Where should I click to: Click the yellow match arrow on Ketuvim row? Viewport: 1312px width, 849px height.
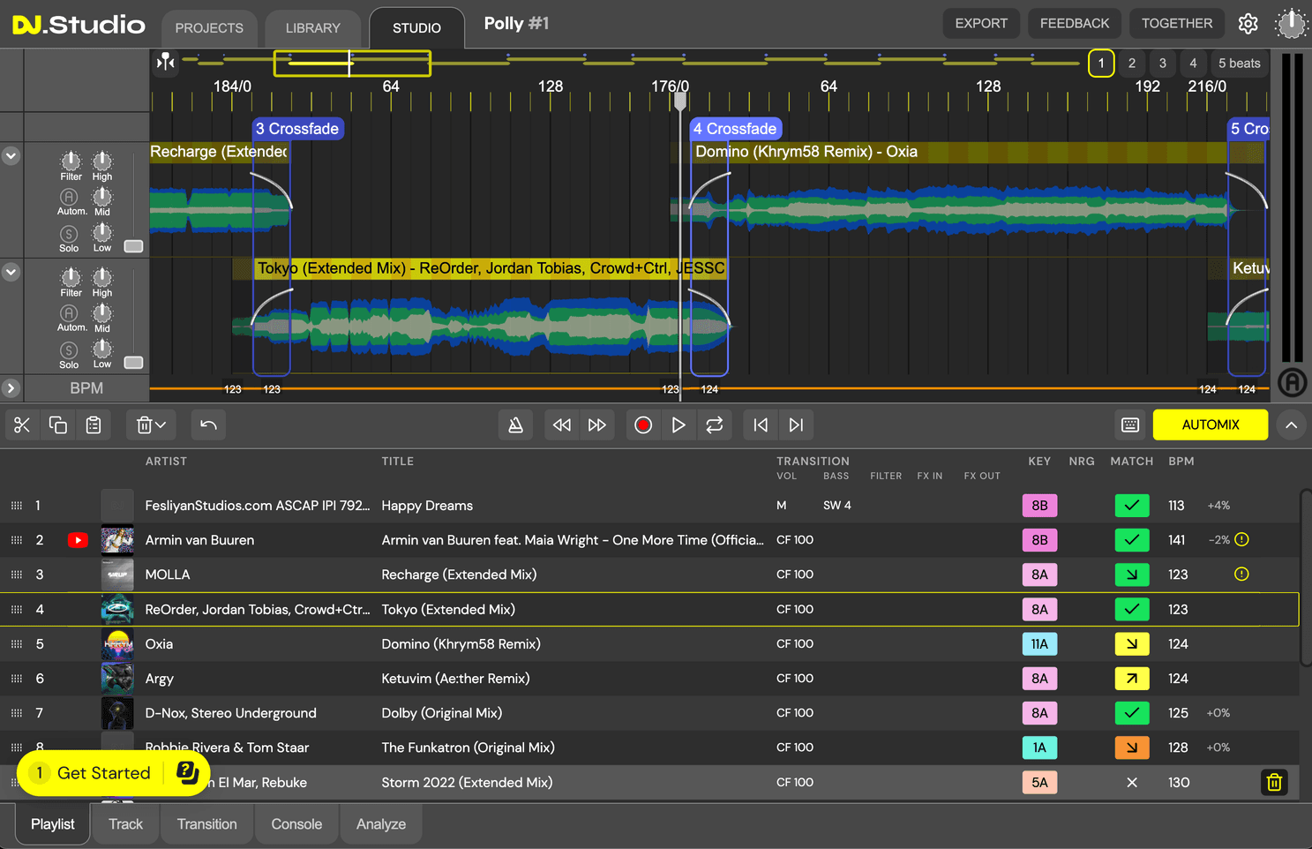tap(1132, 679)
